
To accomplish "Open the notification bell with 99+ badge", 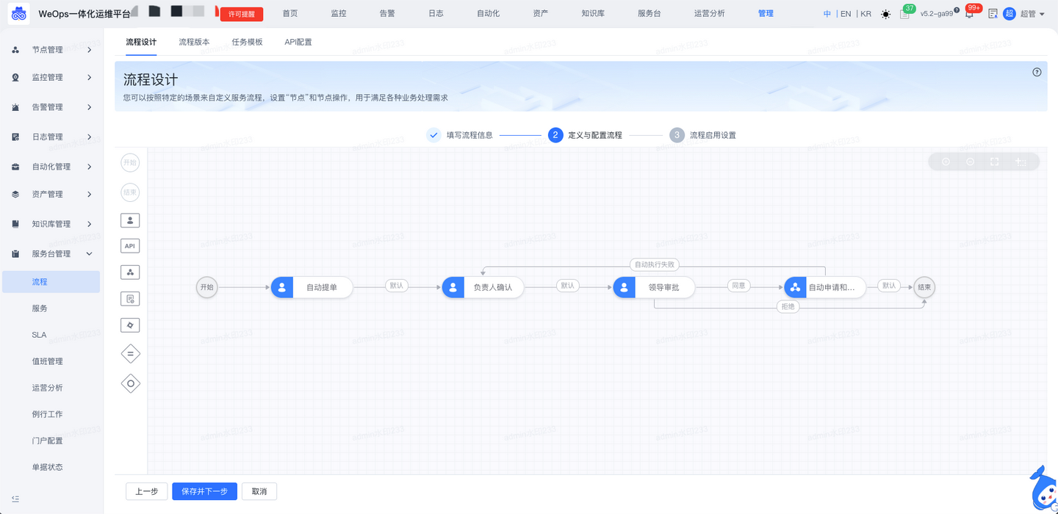I will tap(969, 13).
